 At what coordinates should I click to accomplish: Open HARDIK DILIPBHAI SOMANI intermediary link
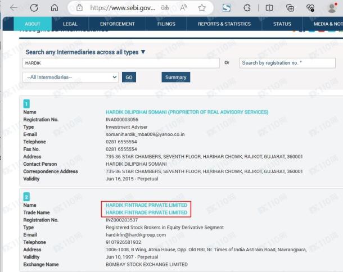pyautogui.click(x=187, y=112)
